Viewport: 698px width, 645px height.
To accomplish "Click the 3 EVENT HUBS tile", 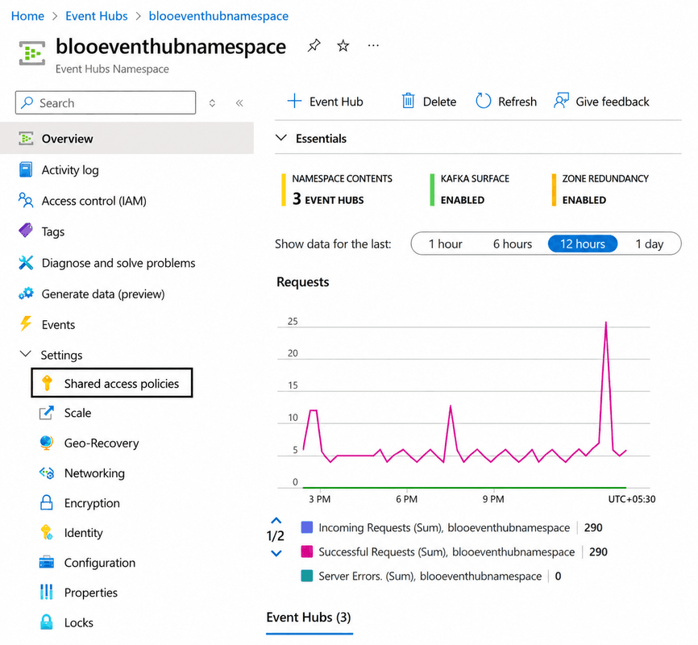I will [337, 189].
